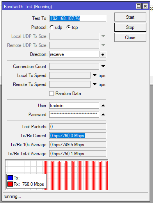
Task: Click the Start button
Action: 130,17
